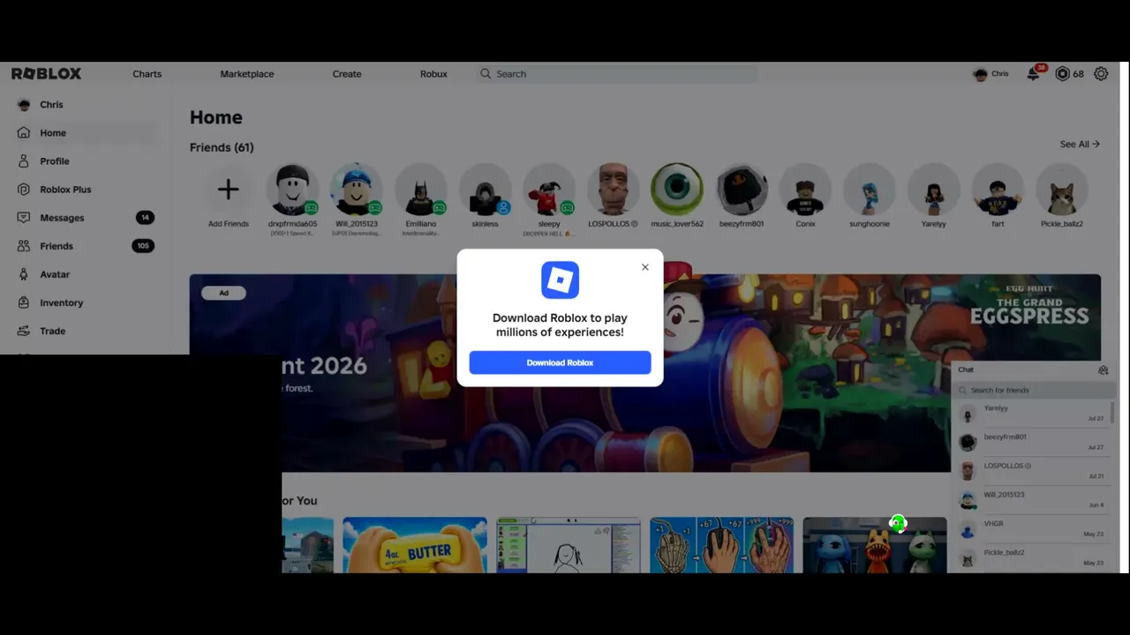Click the Roblox Plus icon in the sidebar
Screen dimensions: 1130x635
[24, 190]
